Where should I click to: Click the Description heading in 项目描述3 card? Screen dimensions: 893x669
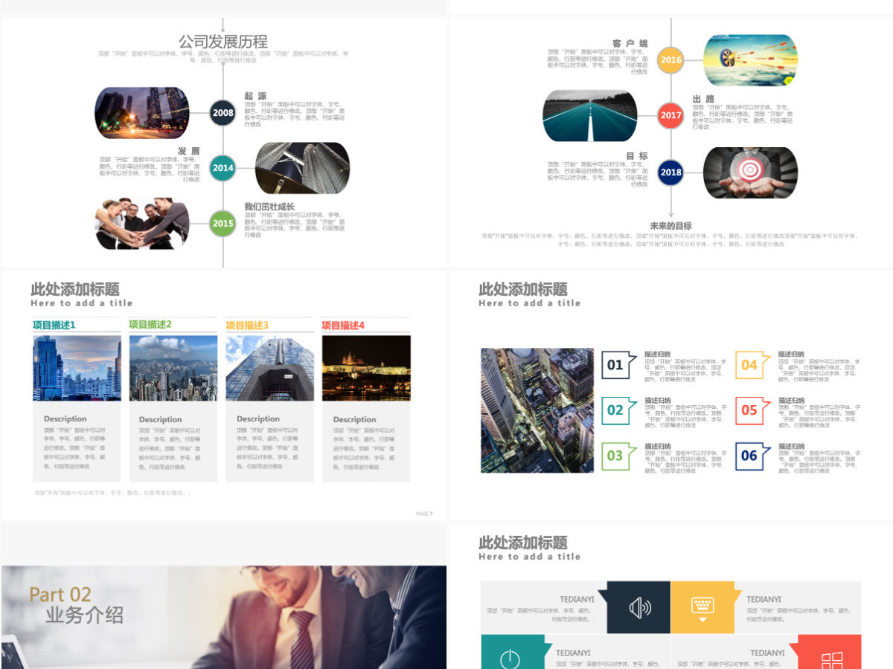(x=258, y=419)
